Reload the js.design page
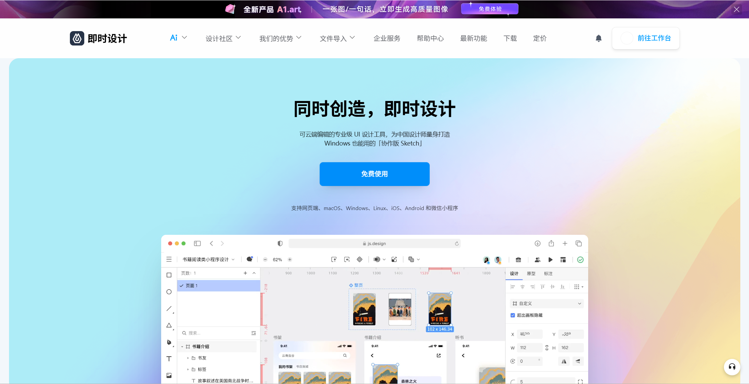Viewport: 749px width, 384px height. point(457,244)
